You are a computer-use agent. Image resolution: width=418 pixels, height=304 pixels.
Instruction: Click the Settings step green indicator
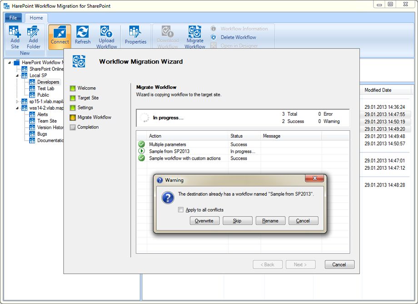click(x=73, y=108)
